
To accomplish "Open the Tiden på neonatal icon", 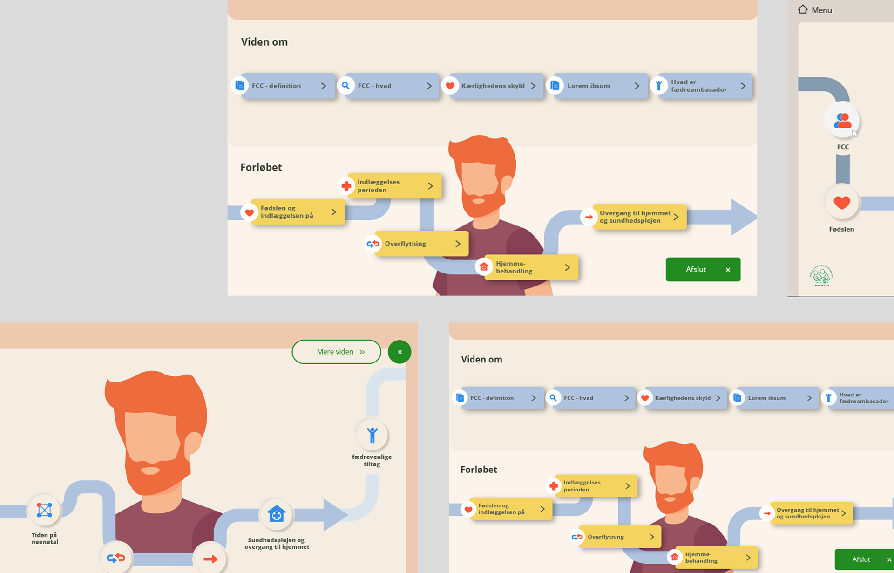I will (x=44, y=510).
